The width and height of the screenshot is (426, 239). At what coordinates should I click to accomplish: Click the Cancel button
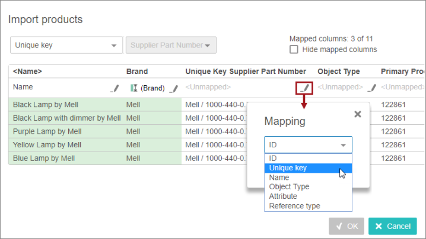[392, 226]
